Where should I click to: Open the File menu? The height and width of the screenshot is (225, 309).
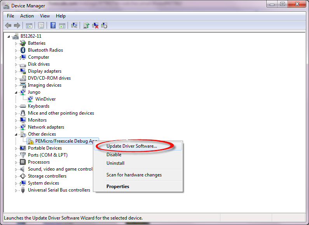pyautogui.click(x=10, y=16)
